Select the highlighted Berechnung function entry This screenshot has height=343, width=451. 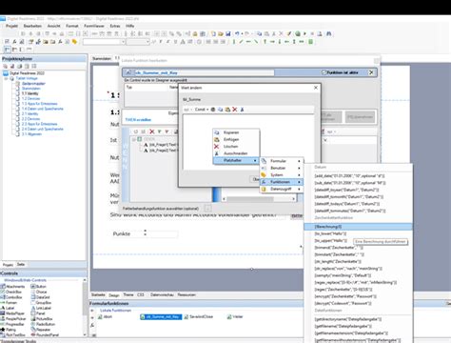[x=358, y=227]
